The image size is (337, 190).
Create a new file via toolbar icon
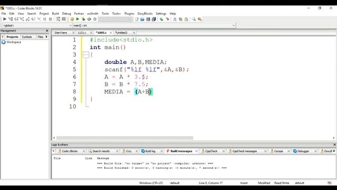137,19
